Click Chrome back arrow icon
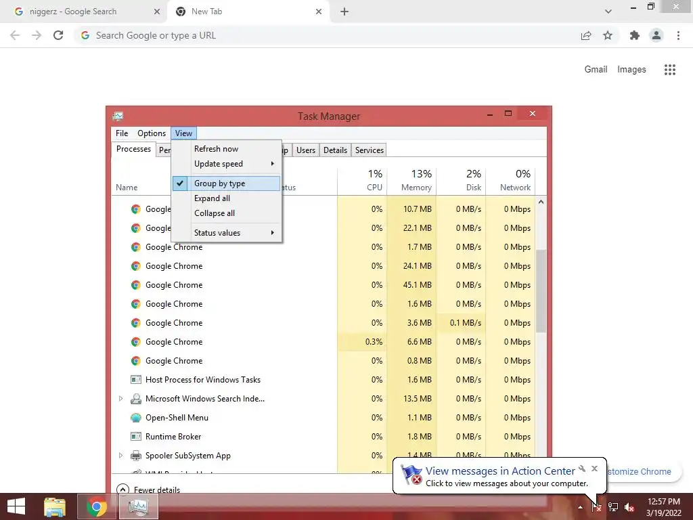The image size is (693, 520). click(x=15, y=35)
